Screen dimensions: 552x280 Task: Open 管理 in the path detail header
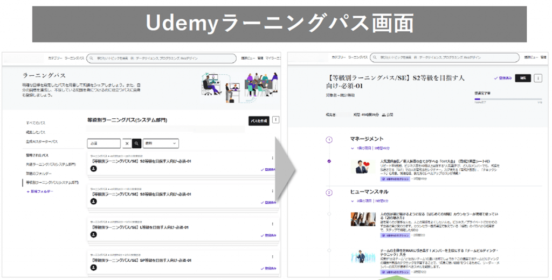[544, 57]
